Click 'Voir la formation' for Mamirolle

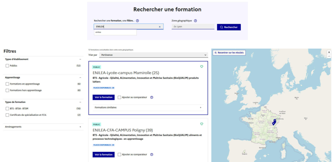(x=103, y=97)
